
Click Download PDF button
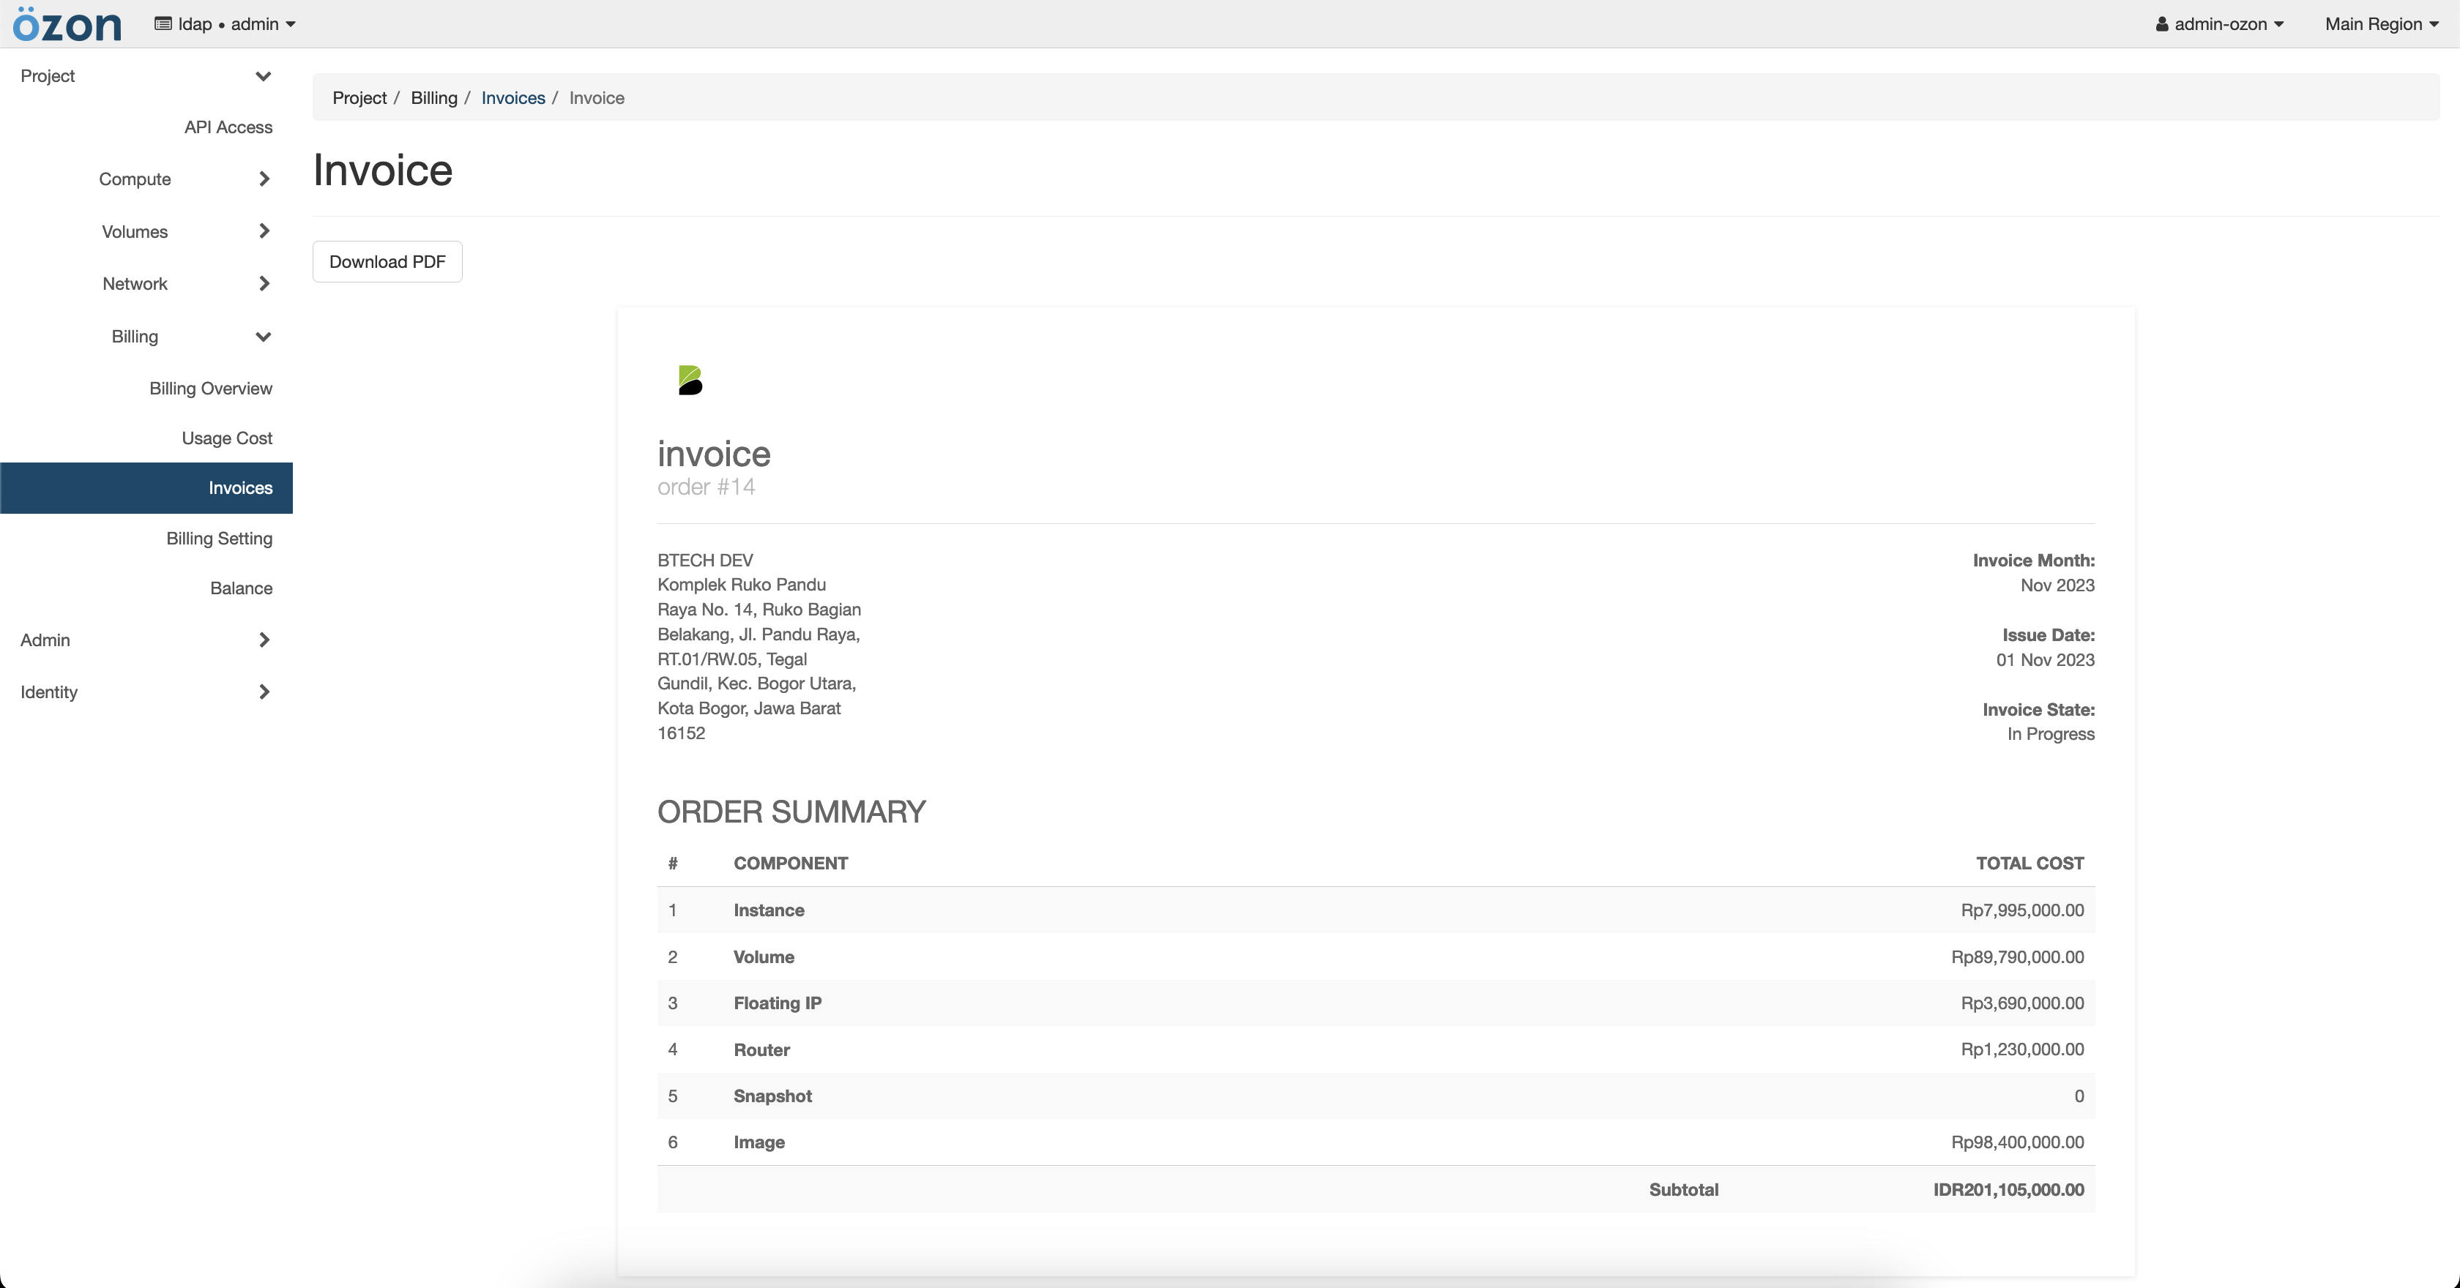(x=386, y=262)
